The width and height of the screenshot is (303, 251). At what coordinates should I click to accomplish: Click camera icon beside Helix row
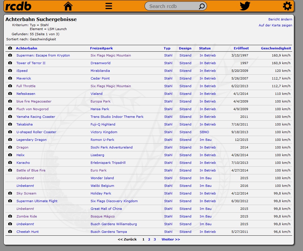(10, 155)
